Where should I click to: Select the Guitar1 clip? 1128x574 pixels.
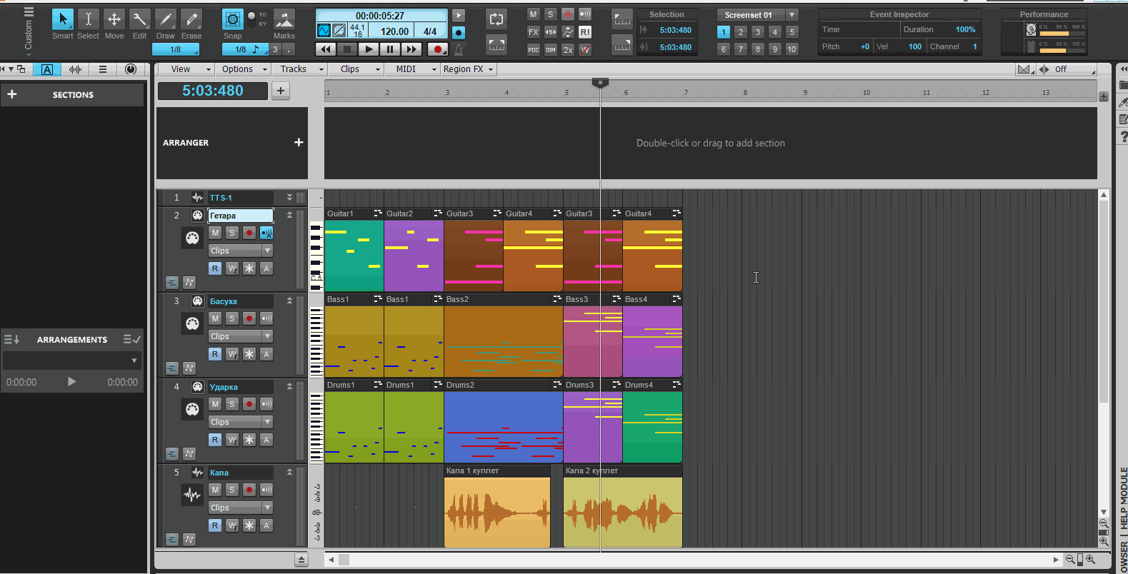click(x=354, y=249)
